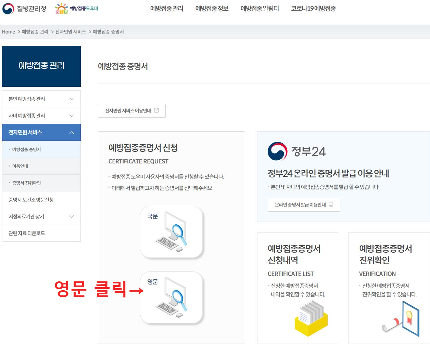This screenshot has height=346, width=430.
Task: Open the 예방접종 정보 top menu
Action: click(212, 9)
